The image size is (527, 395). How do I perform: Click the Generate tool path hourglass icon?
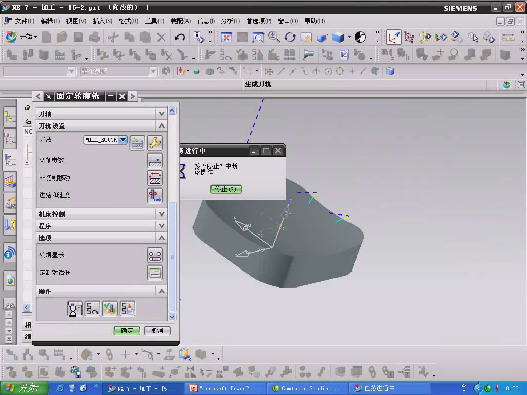75,309
